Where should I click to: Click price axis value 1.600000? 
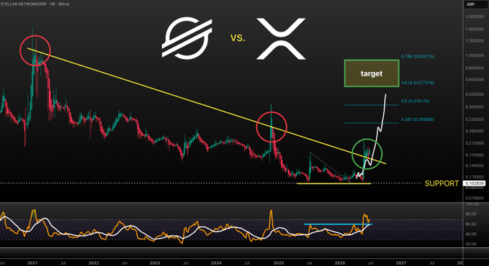pyautogui.click(x=475, y=29)
